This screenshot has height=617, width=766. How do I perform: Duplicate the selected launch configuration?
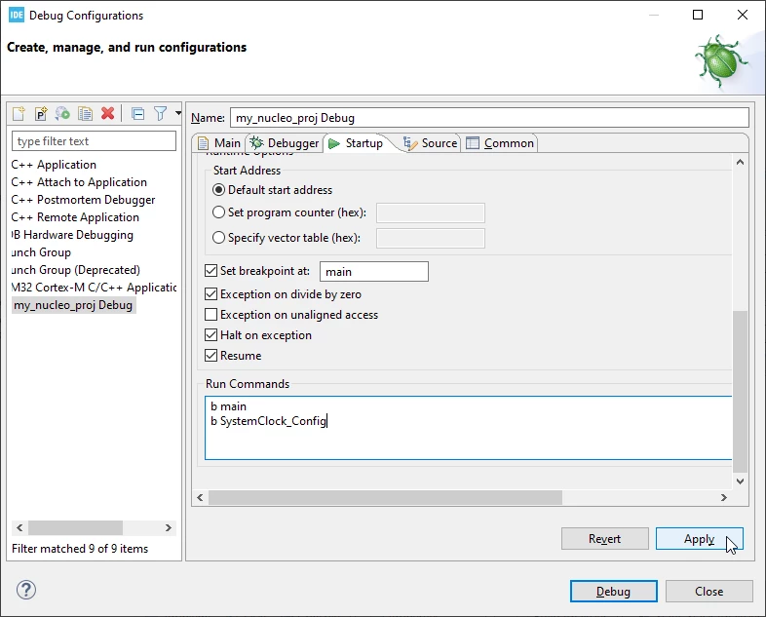pyautogui.click(x=86, y=114)
